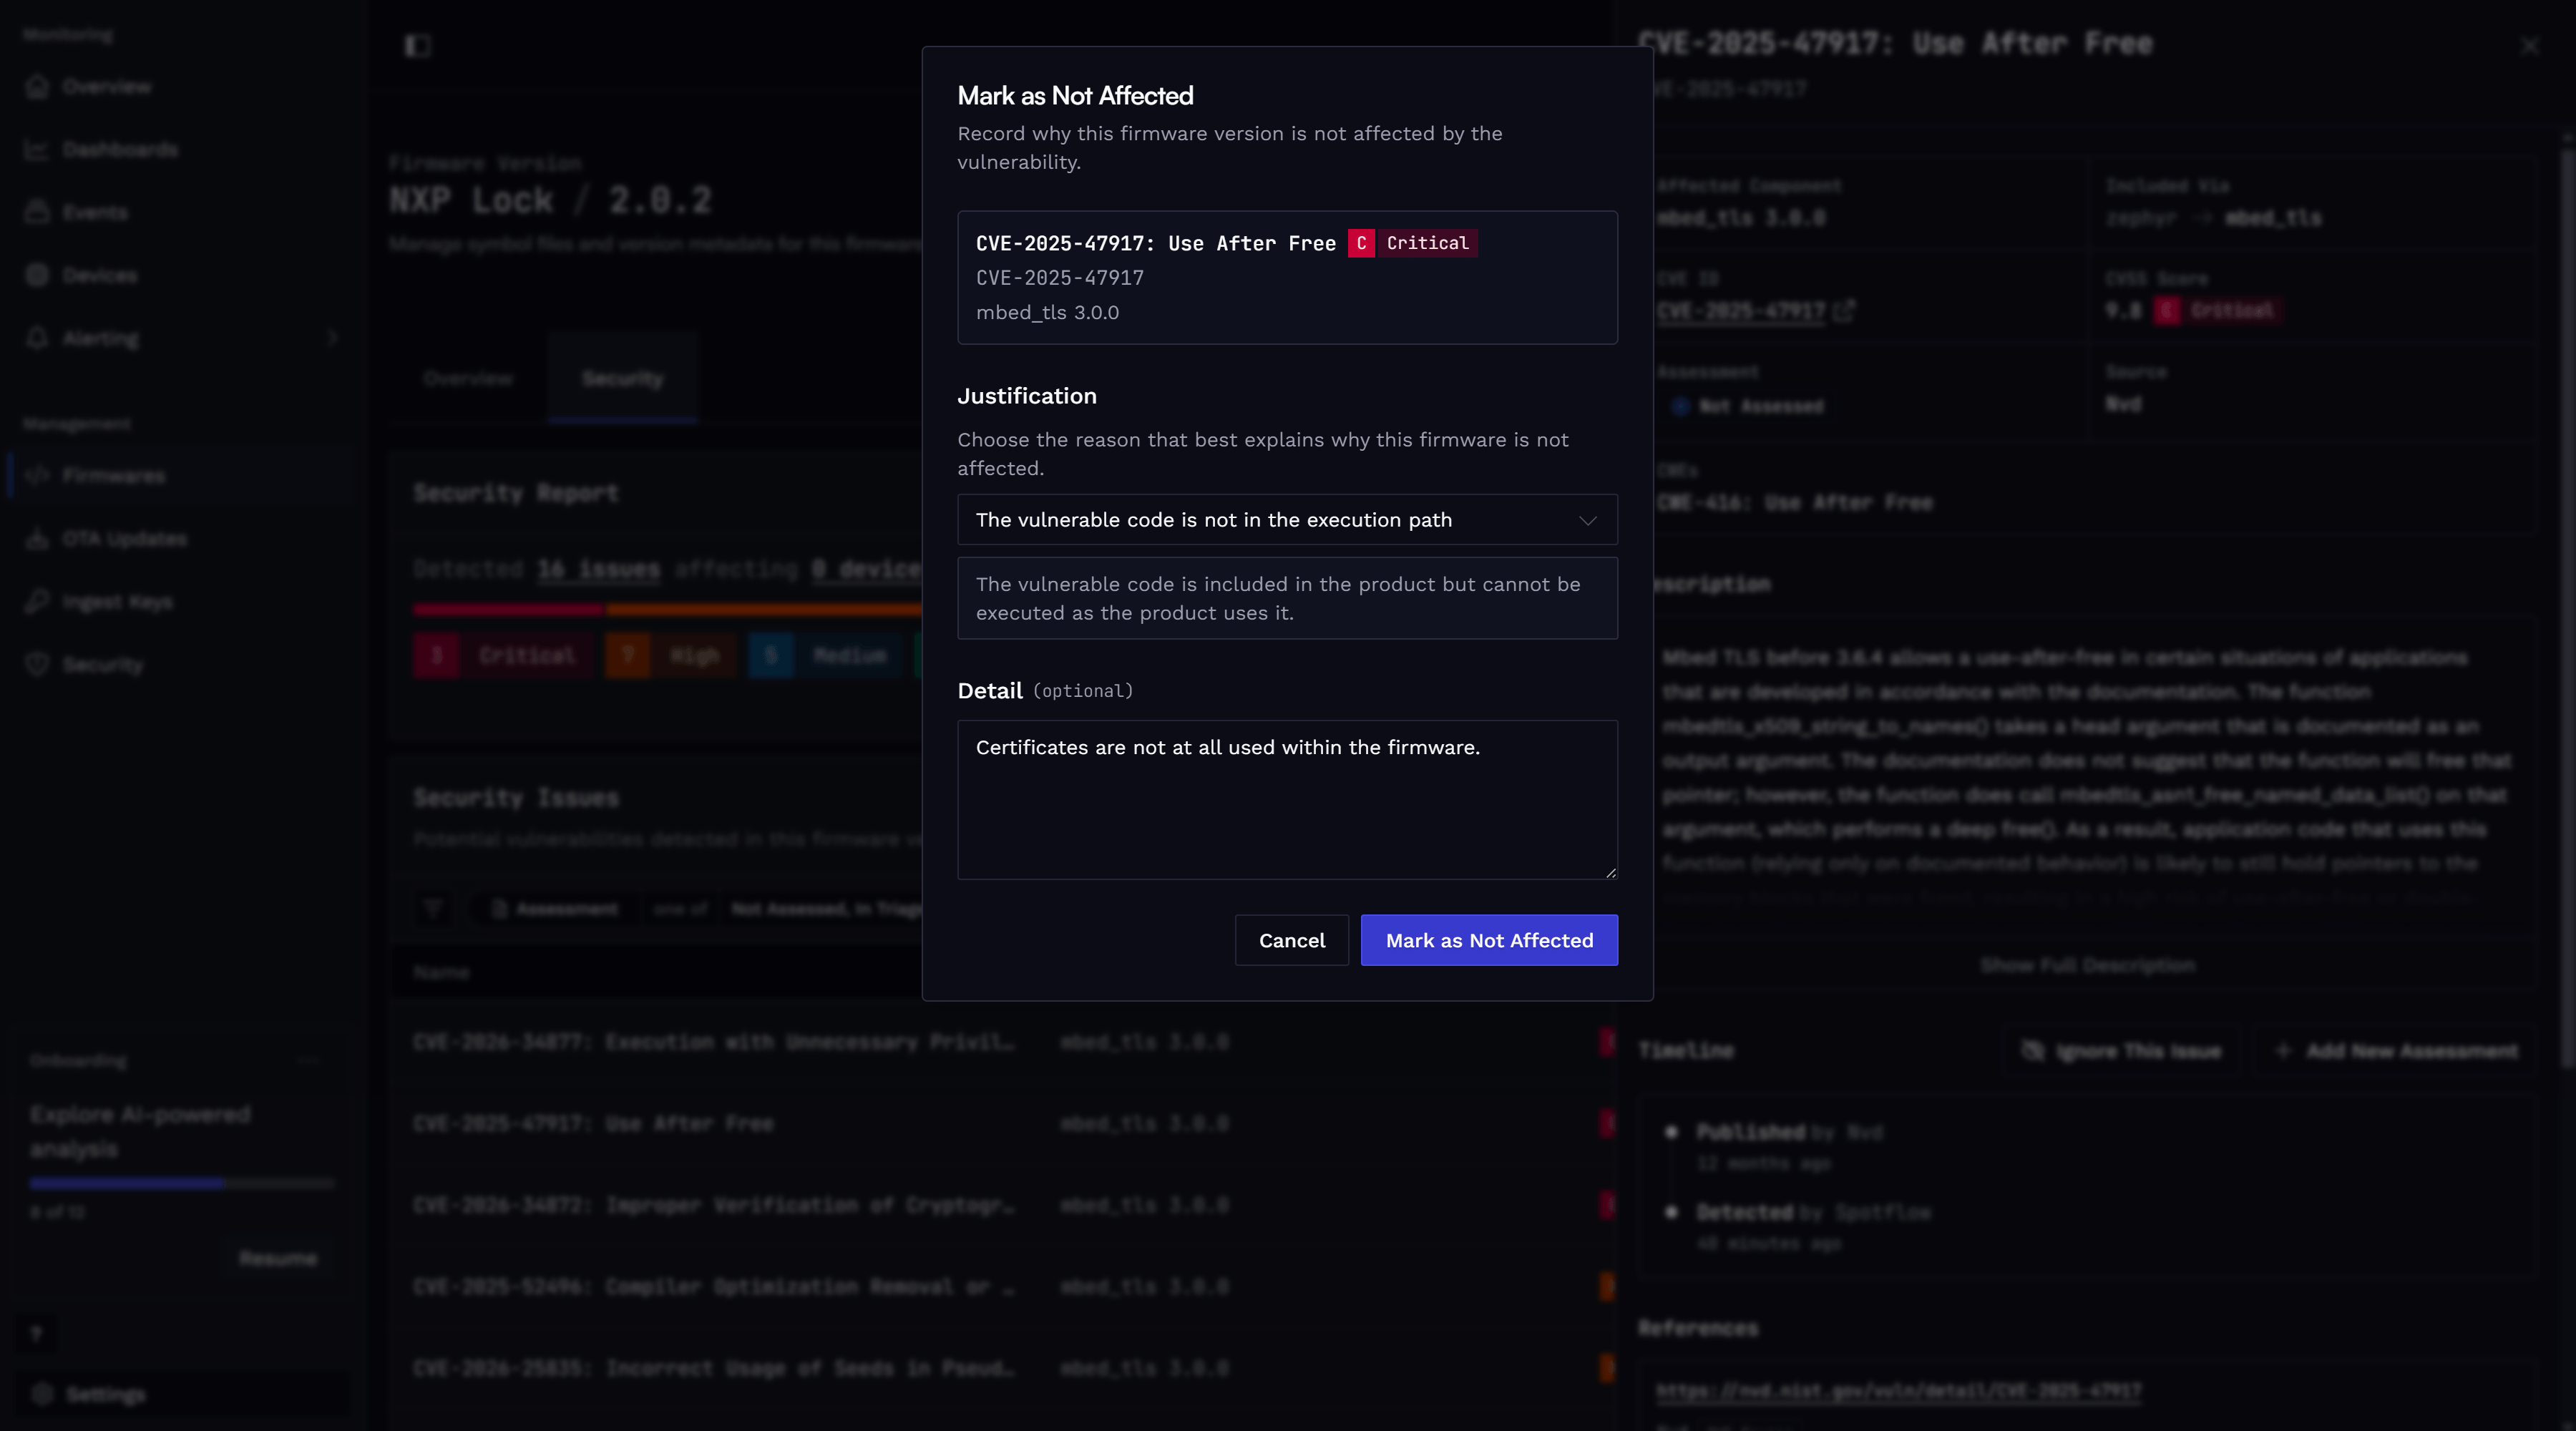Expand the Alerting submenu chevron
This screenshot has height=1431, width=2576.
[x=333, y=338]
